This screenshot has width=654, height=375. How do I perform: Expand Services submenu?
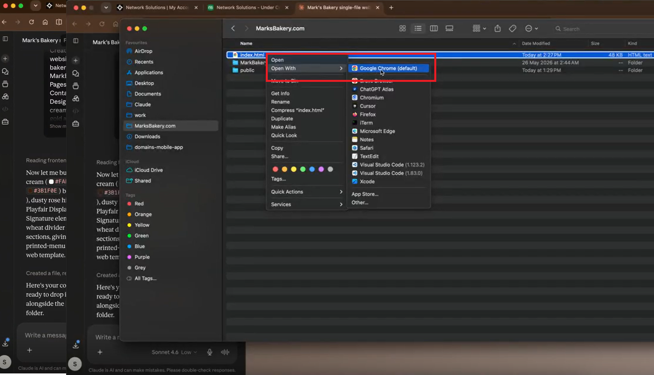tap(307, 204)
